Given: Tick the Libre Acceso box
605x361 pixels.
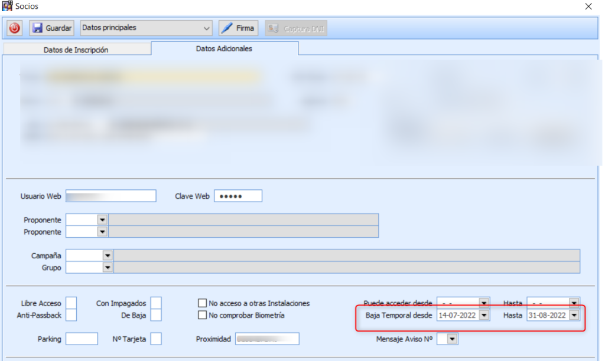Looking at the screenshot, I should tap(71, 303).
